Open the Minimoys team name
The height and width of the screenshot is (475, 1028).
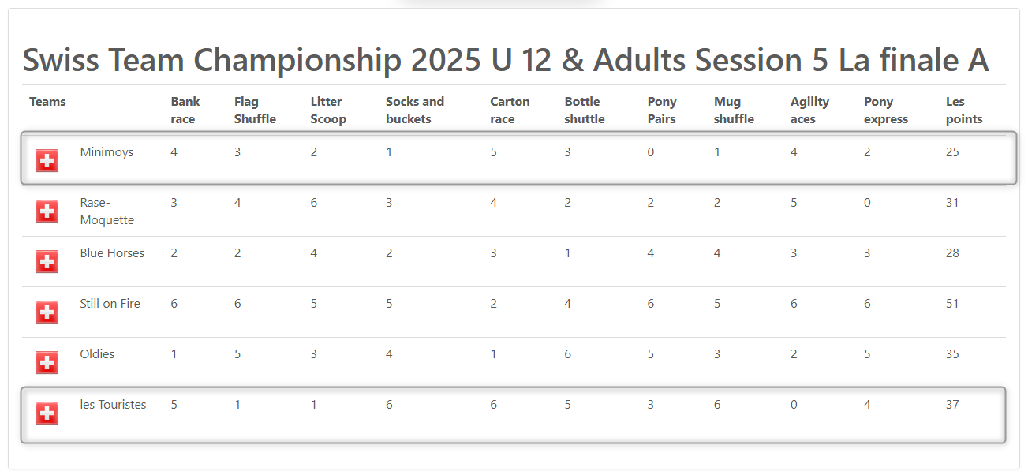pos(107,152)
